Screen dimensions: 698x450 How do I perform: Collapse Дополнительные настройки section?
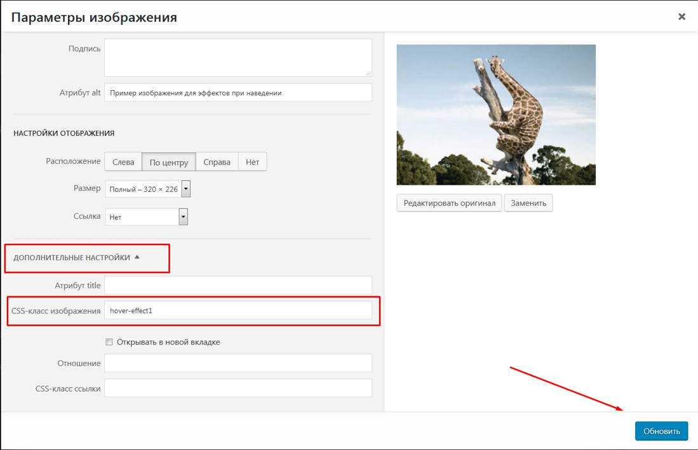click(76, 258)
